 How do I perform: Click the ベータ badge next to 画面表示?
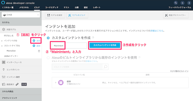point(24,84)
